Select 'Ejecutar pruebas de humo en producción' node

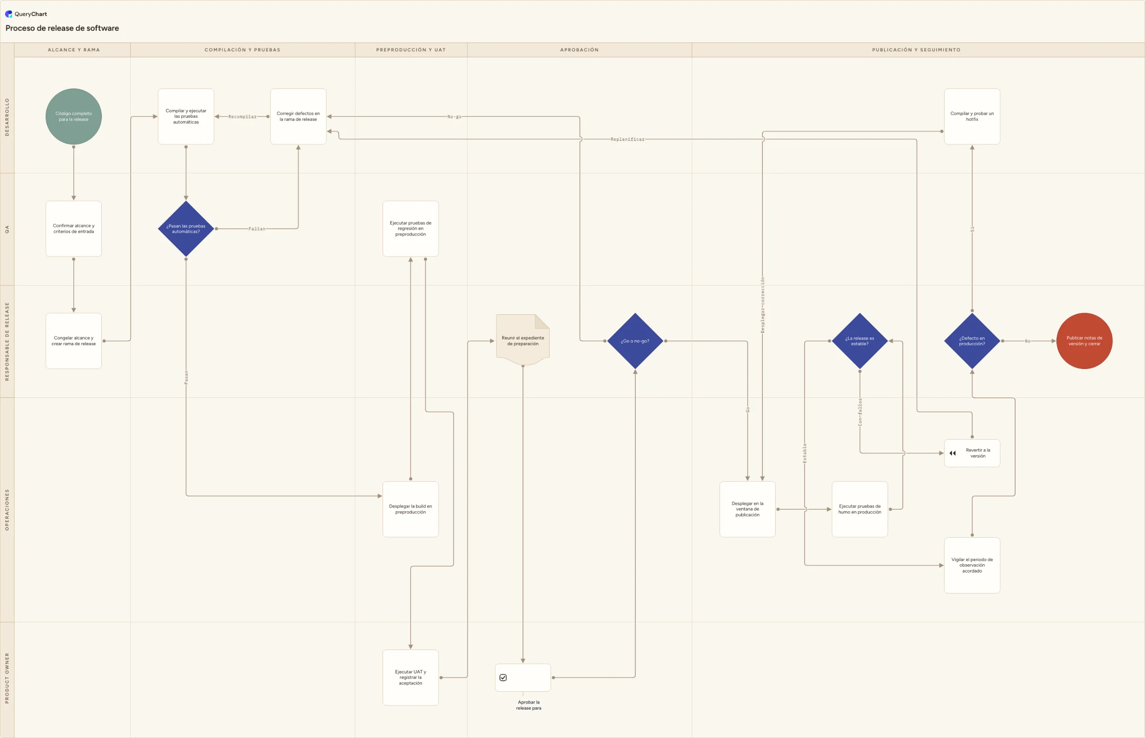(860, 509)
